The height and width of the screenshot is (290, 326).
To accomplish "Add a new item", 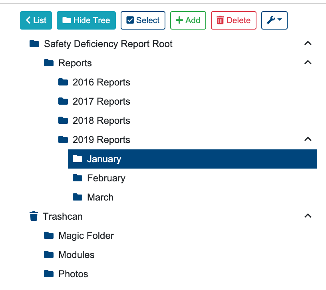I will pyautogui.click(x=188, y=20).
